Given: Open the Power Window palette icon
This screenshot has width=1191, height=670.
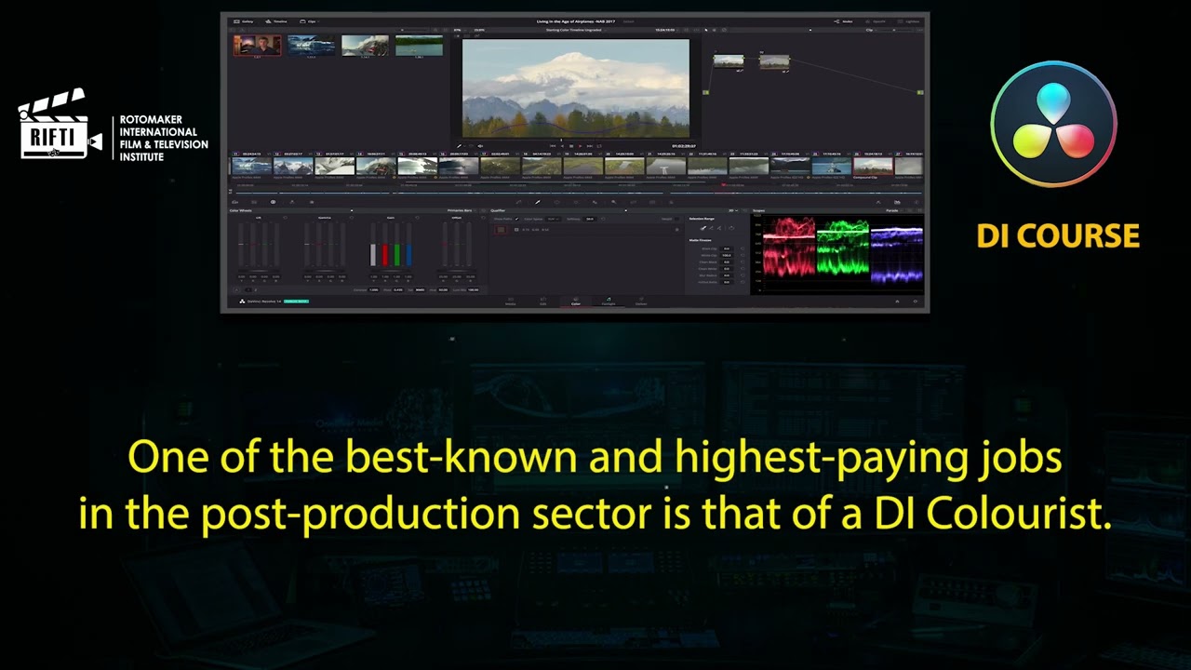Looking at the screenshot, I should [556, 202].
